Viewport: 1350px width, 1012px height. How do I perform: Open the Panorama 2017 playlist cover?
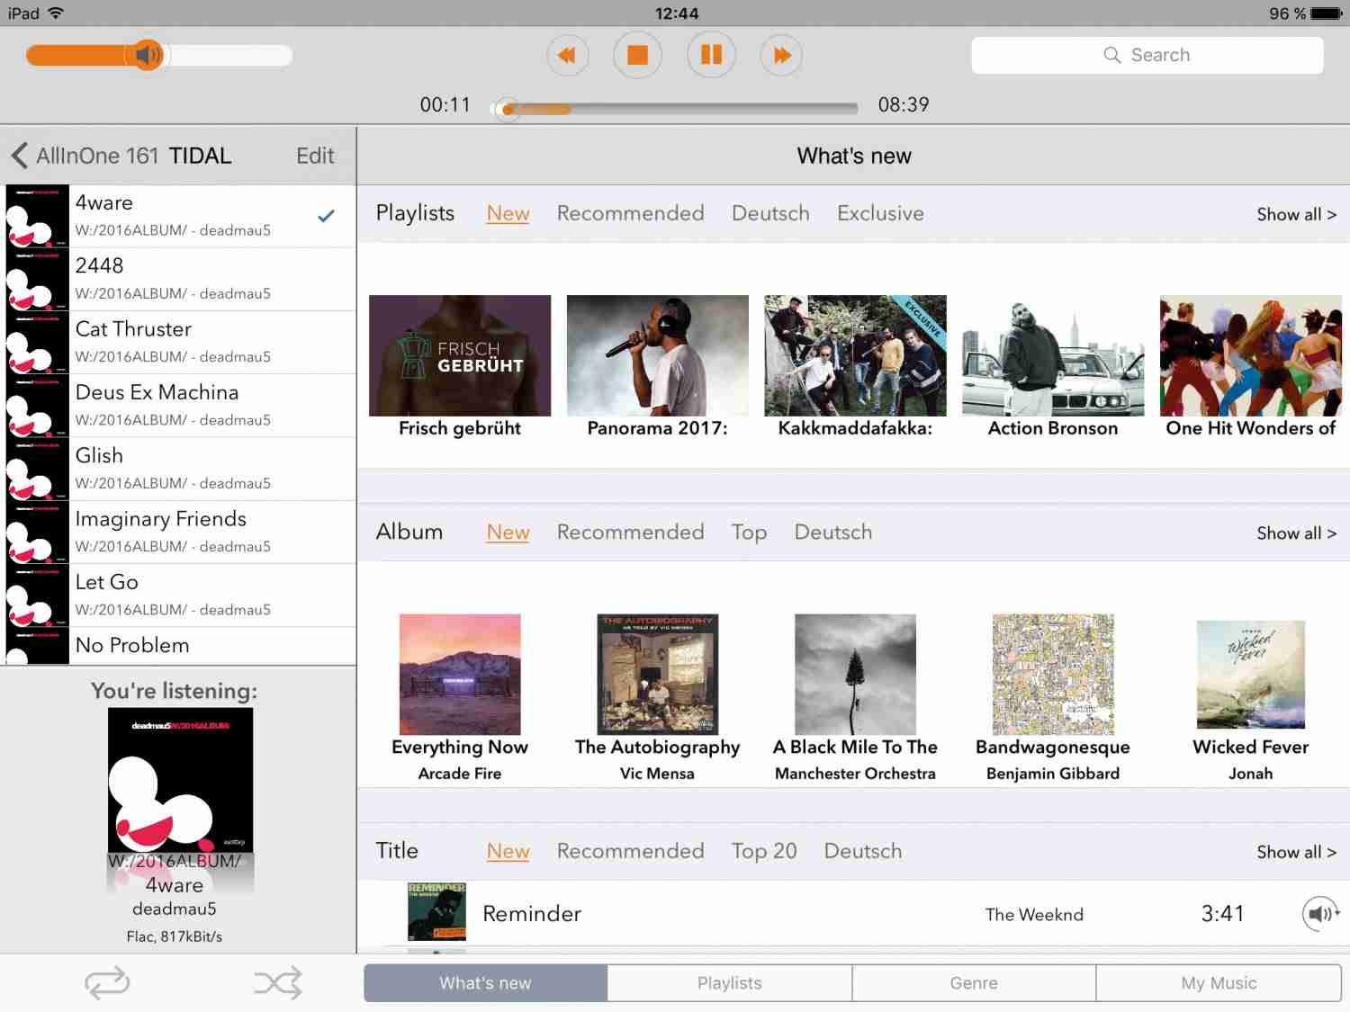click(x=657, y=355)
